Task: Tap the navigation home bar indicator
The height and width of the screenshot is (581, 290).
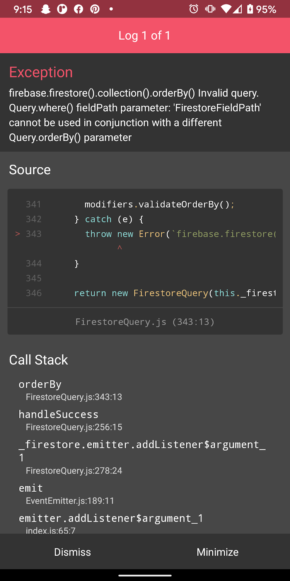Action: pos(145,575)
